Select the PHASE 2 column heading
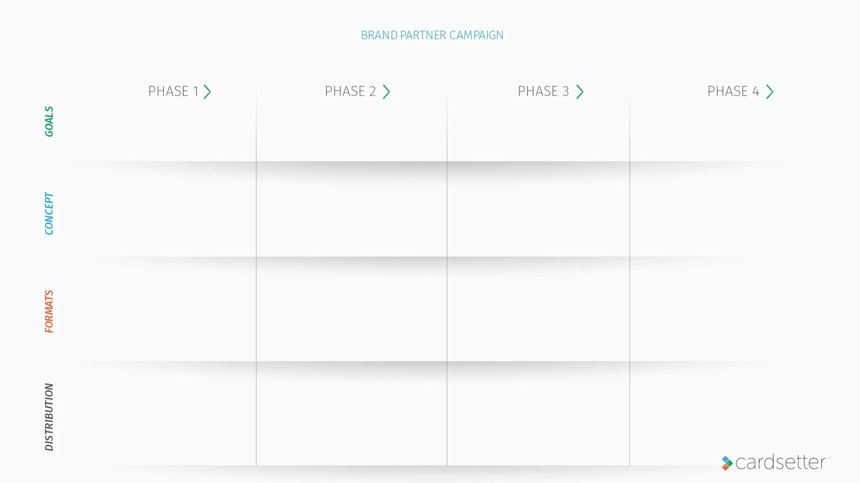This screenshot has height=483, width=860. coord(350,91)
